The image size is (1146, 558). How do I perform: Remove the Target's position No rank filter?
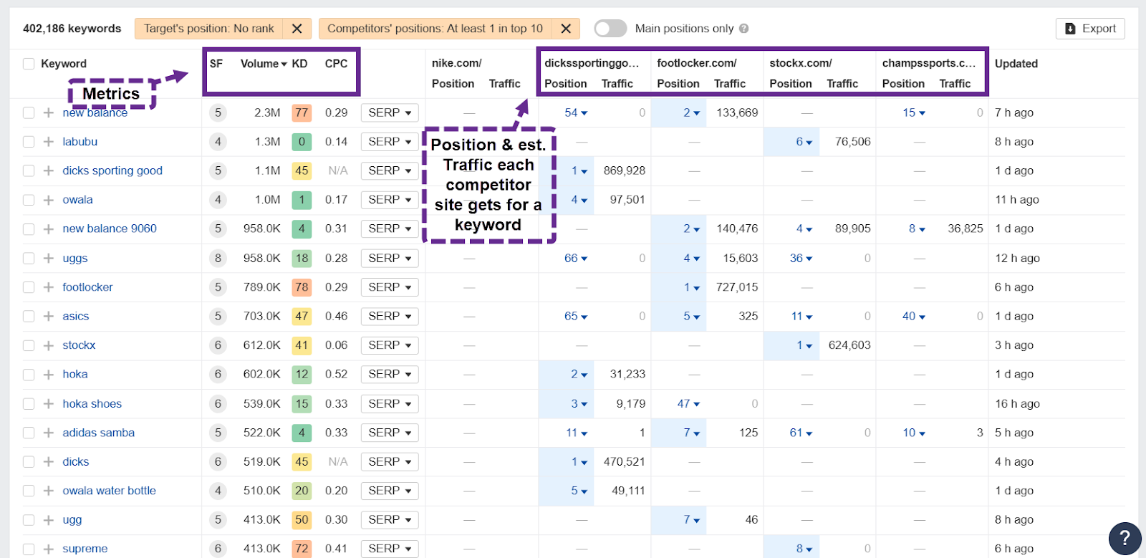(x=297, y=29)
